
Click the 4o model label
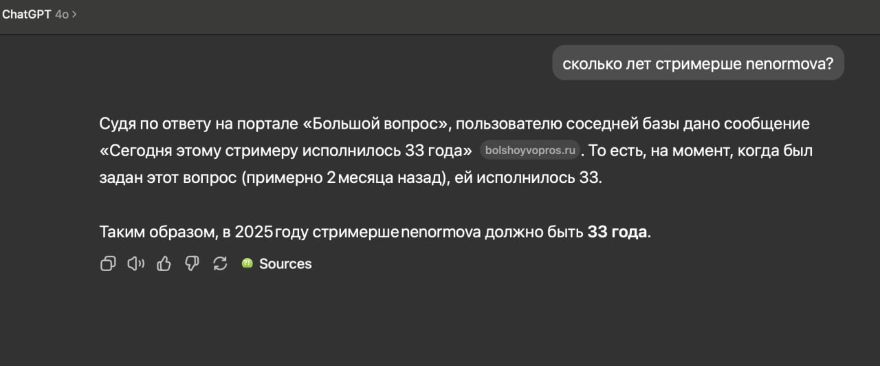[x=62, y=14]
